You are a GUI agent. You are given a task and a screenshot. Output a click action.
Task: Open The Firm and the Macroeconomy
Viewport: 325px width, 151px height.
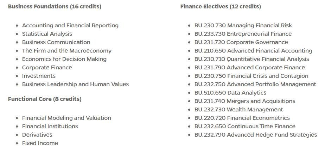coord(67,51)
